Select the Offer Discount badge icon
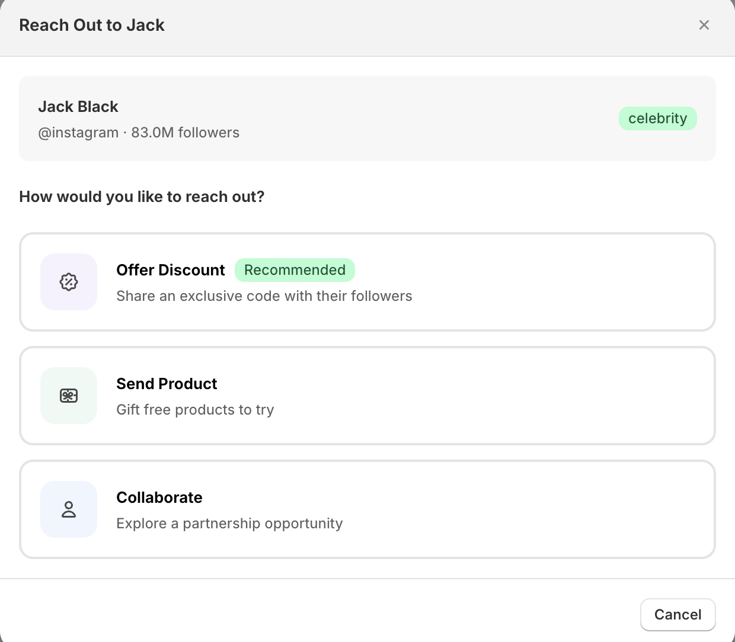 click(x=69, y=282)
